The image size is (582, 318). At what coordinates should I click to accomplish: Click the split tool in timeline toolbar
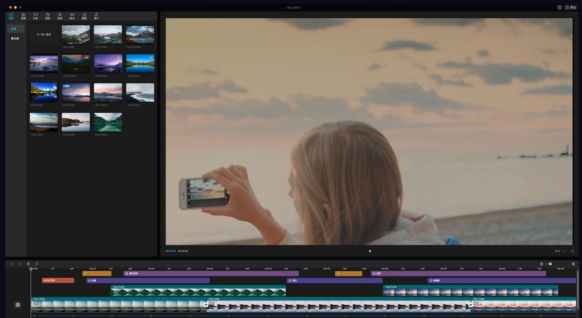[x=28, y=263]
